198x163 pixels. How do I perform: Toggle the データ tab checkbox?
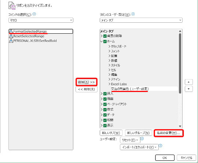105,115
